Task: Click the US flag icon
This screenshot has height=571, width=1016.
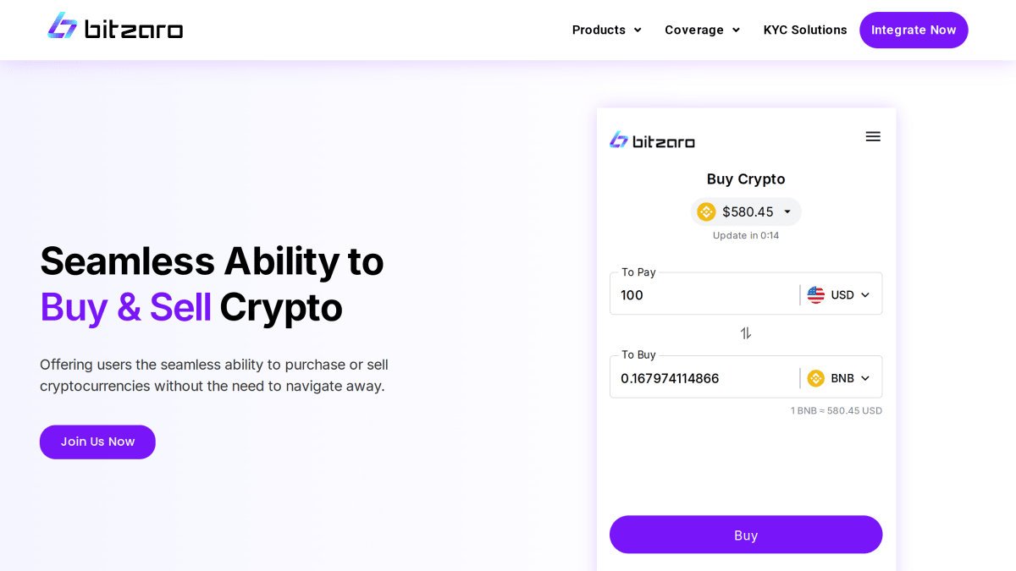Action: point(816,294)
